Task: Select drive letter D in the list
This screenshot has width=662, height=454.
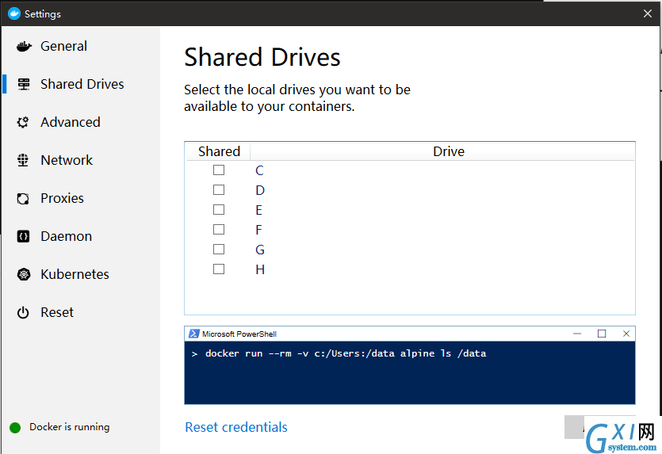Action: pyautogui.click(x=260, y=190)
